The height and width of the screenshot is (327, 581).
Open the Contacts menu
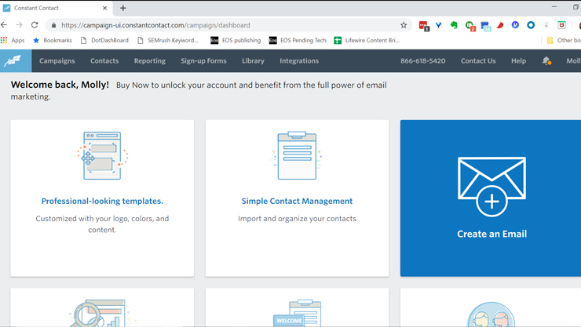(x=104, y=60)
